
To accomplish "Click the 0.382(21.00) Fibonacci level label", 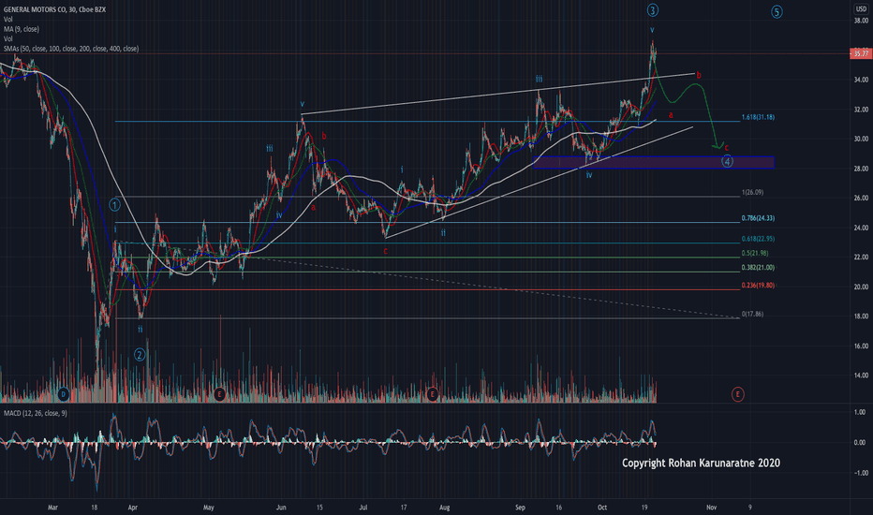I will 758,268.
